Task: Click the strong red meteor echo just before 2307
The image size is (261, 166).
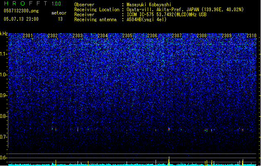Action: click(x=169, y=129)
